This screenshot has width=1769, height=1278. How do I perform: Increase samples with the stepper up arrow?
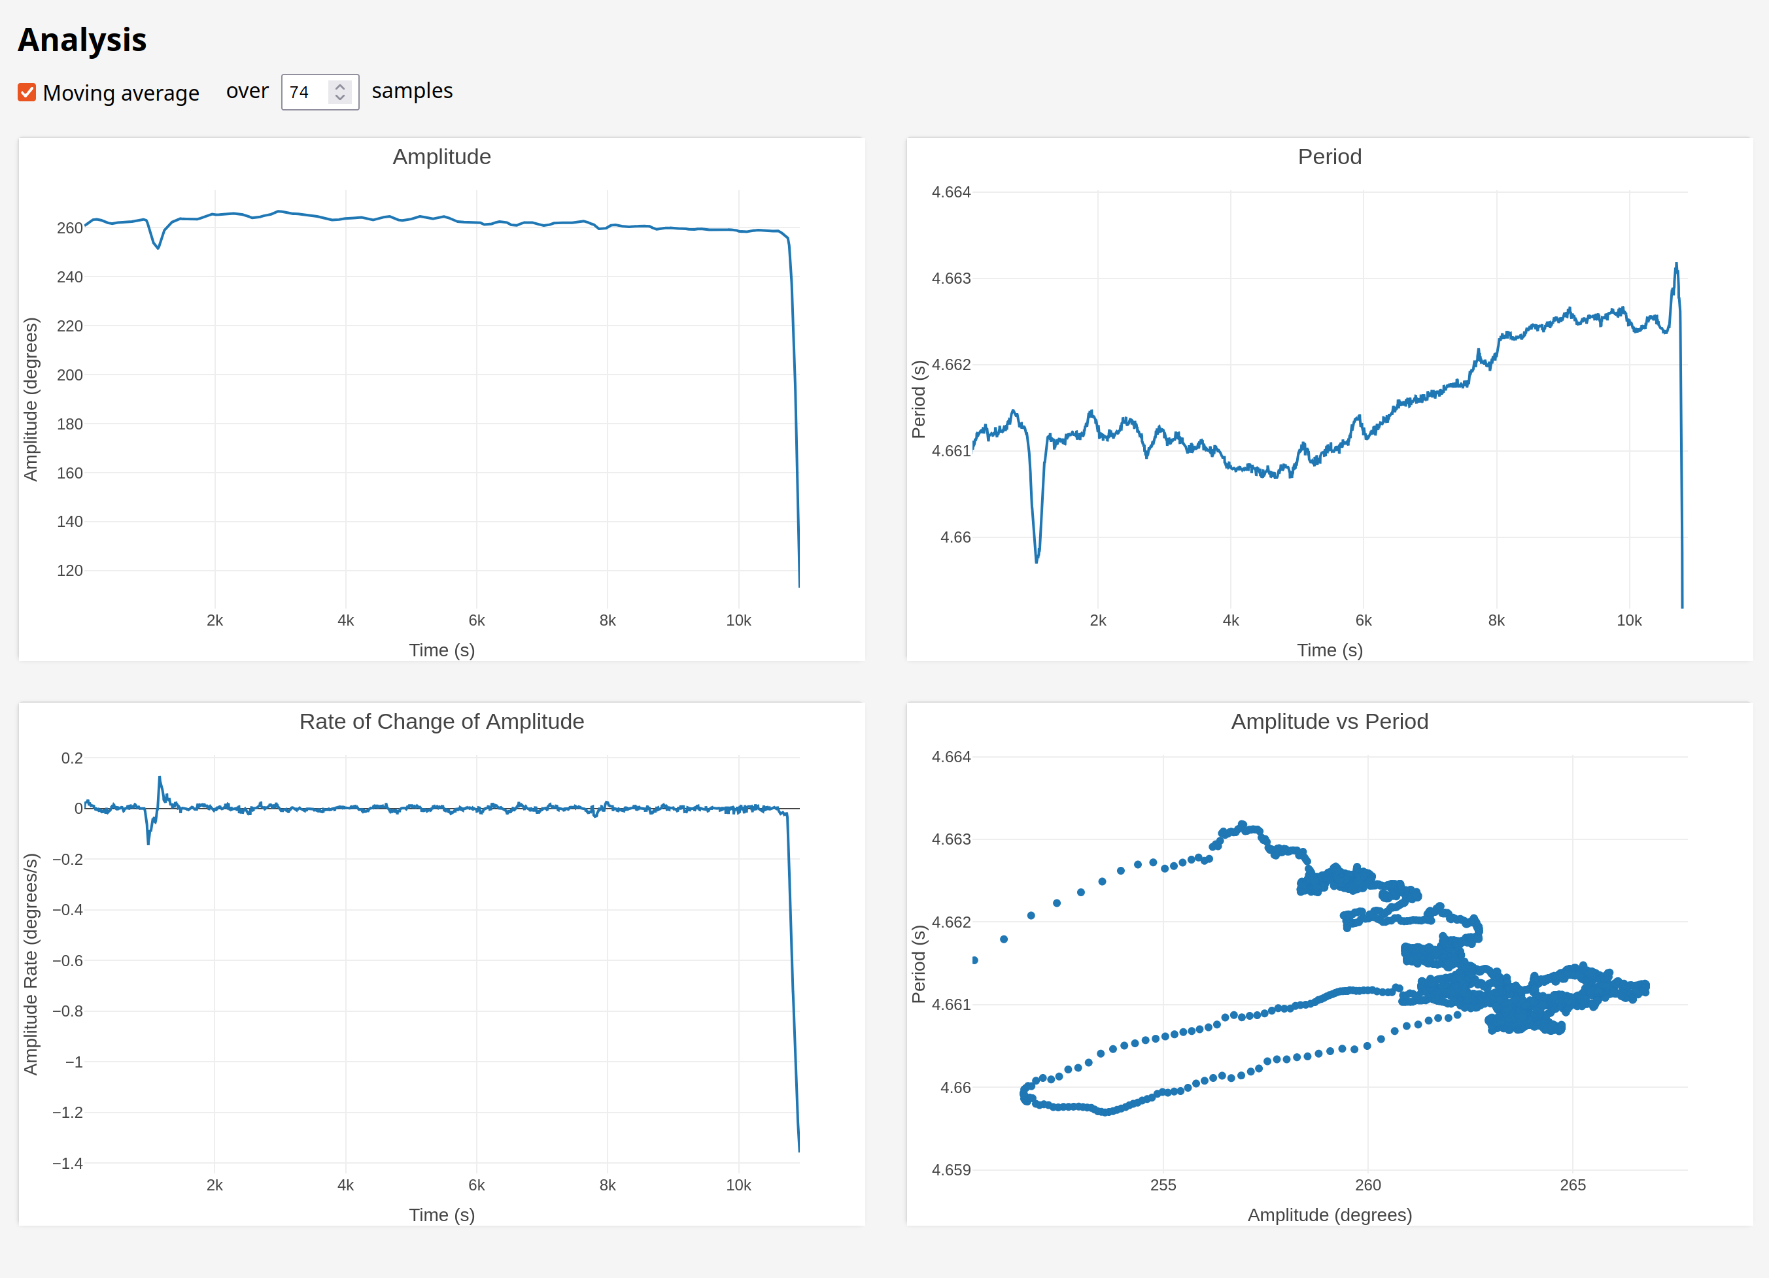340,86
